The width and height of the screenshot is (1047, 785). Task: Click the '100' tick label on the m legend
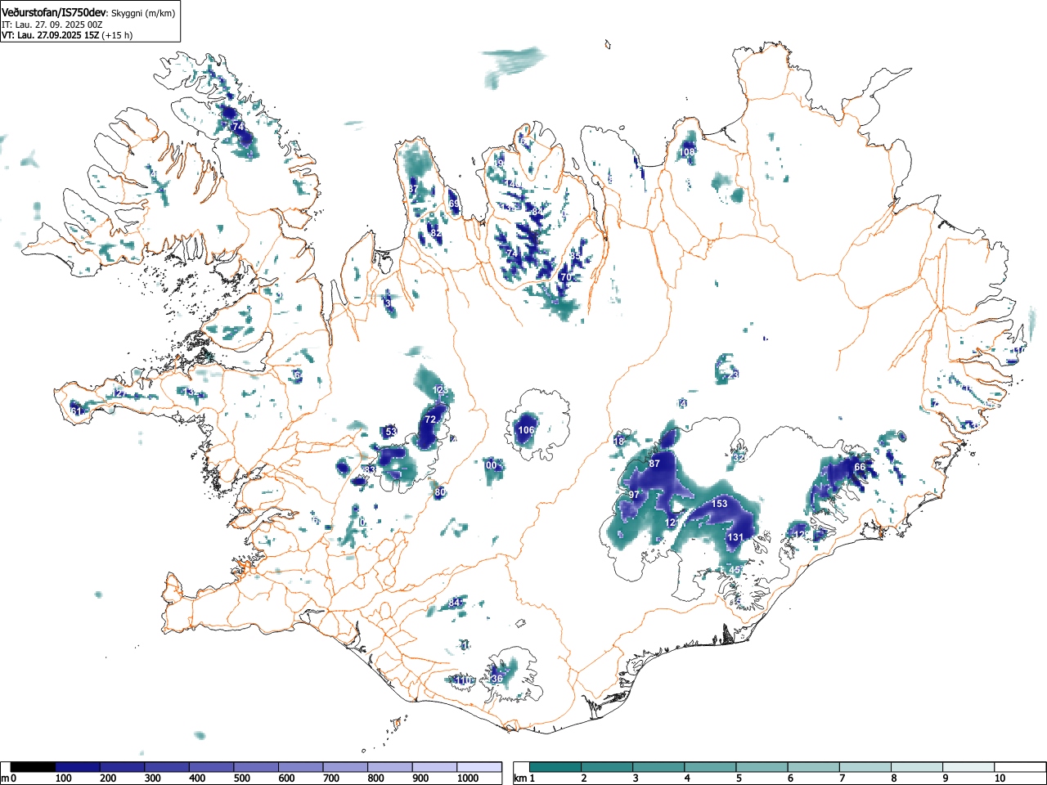point(64,778)
